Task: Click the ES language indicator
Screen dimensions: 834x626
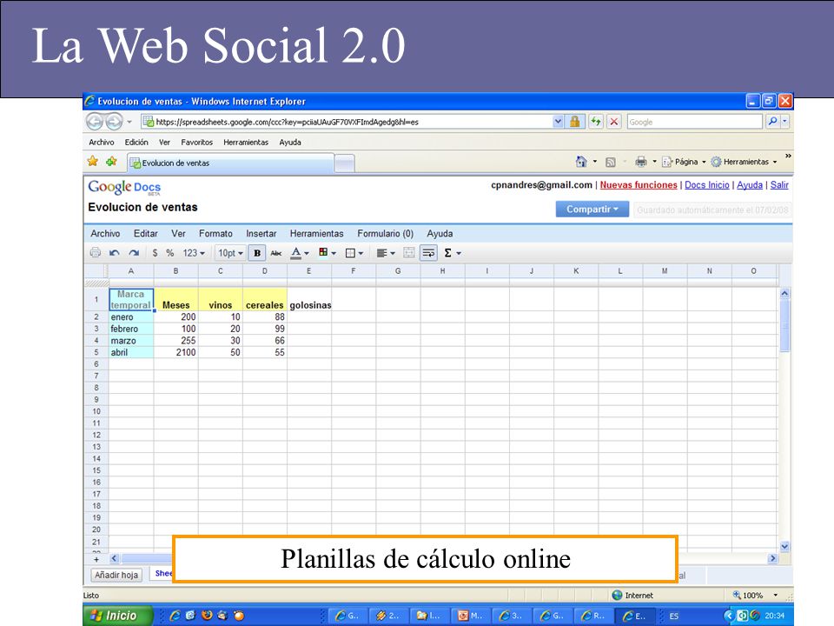Action: 674,616
